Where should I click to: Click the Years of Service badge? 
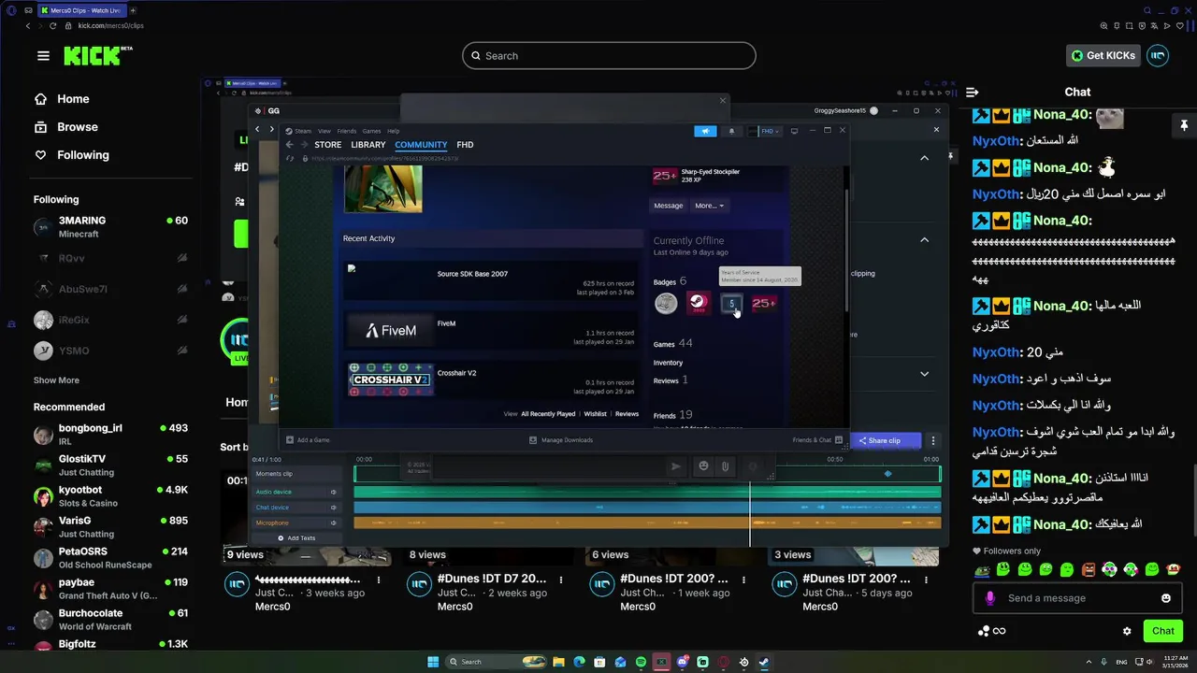pyautogui.click(x=731, y=303)
